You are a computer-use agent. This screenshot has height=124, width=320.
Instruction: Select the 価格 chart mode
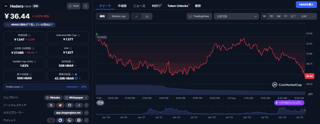pos(102,16)
